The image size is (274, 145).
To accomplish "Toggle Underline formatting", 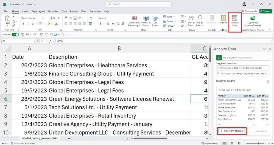I will [32, 24].
